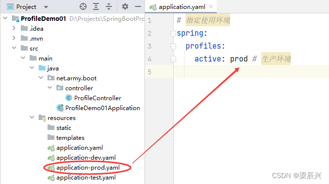Click the fold end marker on line 4
Viewport: 329px width, 184px height.
tap(173, 59)
